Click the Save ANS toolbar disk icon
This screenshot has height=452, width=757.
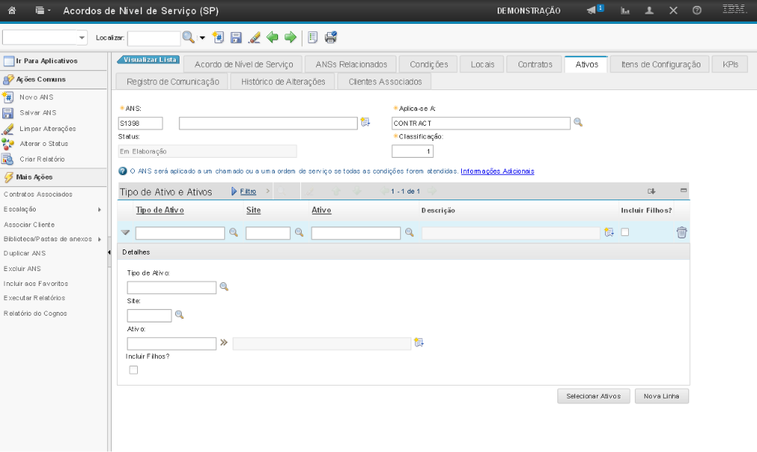point(236,37)
